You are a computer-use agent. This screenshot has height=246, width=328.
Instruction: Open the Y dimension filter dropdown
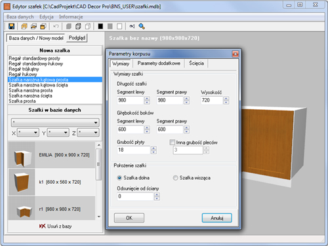coord(58,133)
